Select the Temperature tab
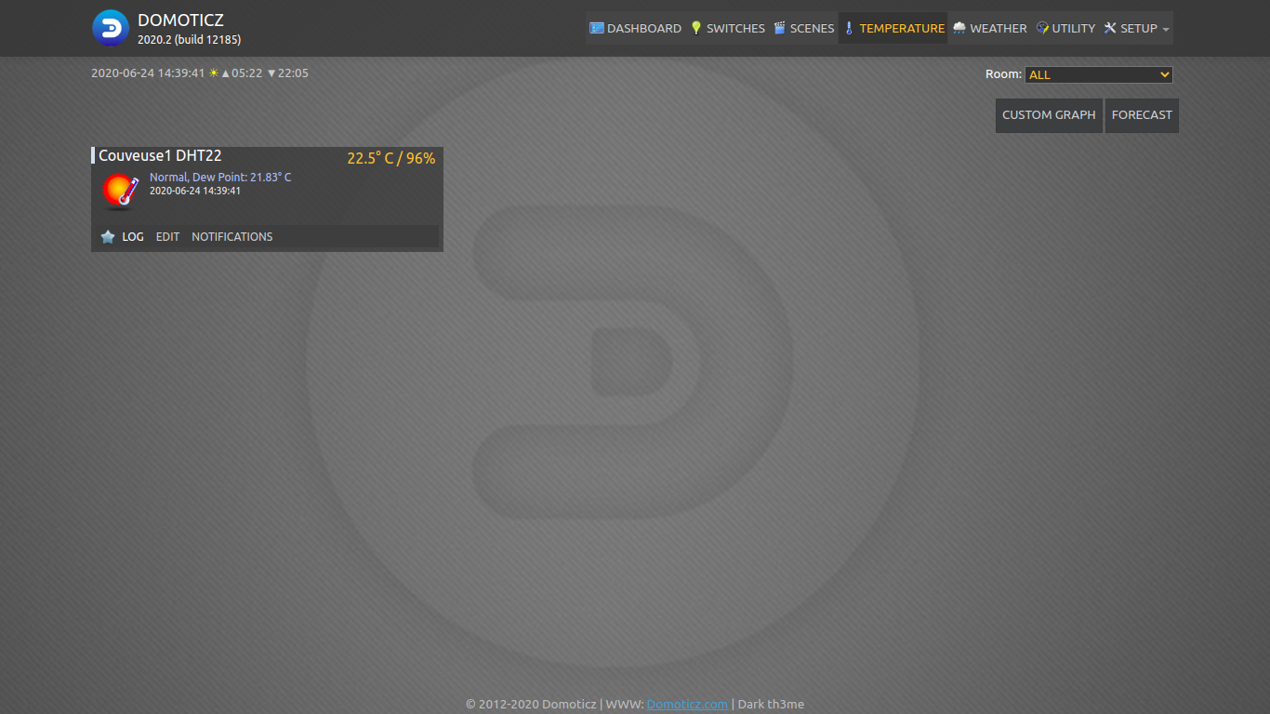Screen dimensions: 1270x714 [893, 28]
